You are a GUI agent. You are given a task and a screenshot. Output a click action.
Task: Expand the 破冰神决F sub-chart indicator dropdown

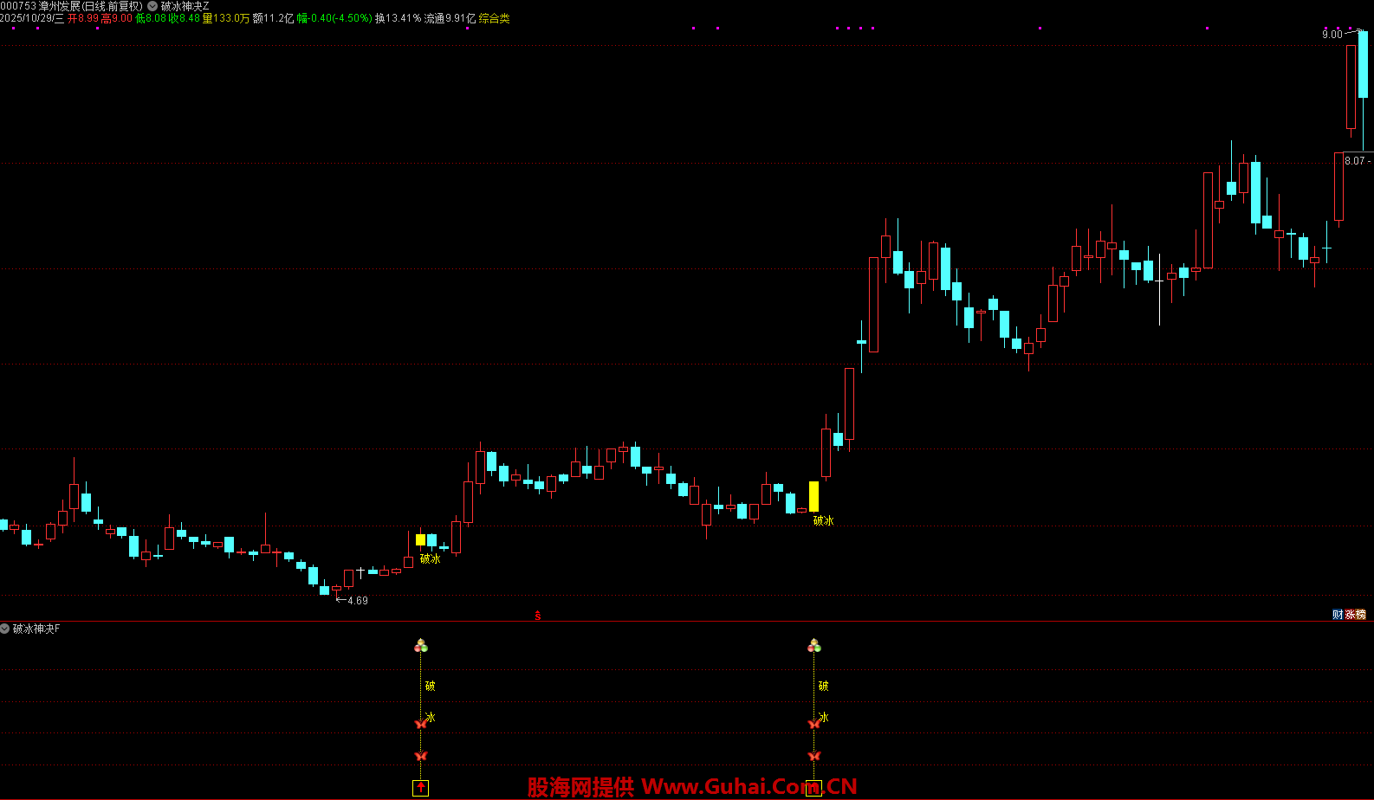(x=5, y=629)
